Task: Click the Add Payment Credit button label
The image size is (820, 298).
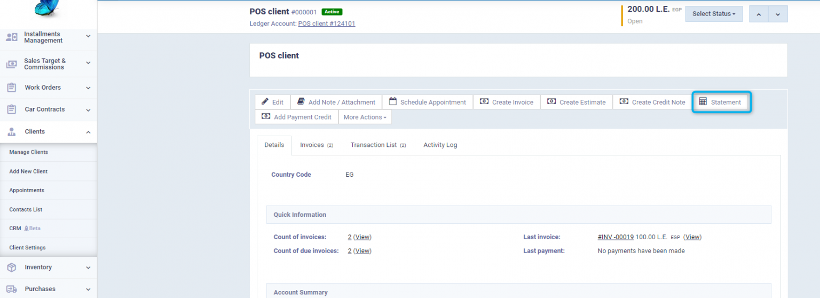Action: click(303, 117)
